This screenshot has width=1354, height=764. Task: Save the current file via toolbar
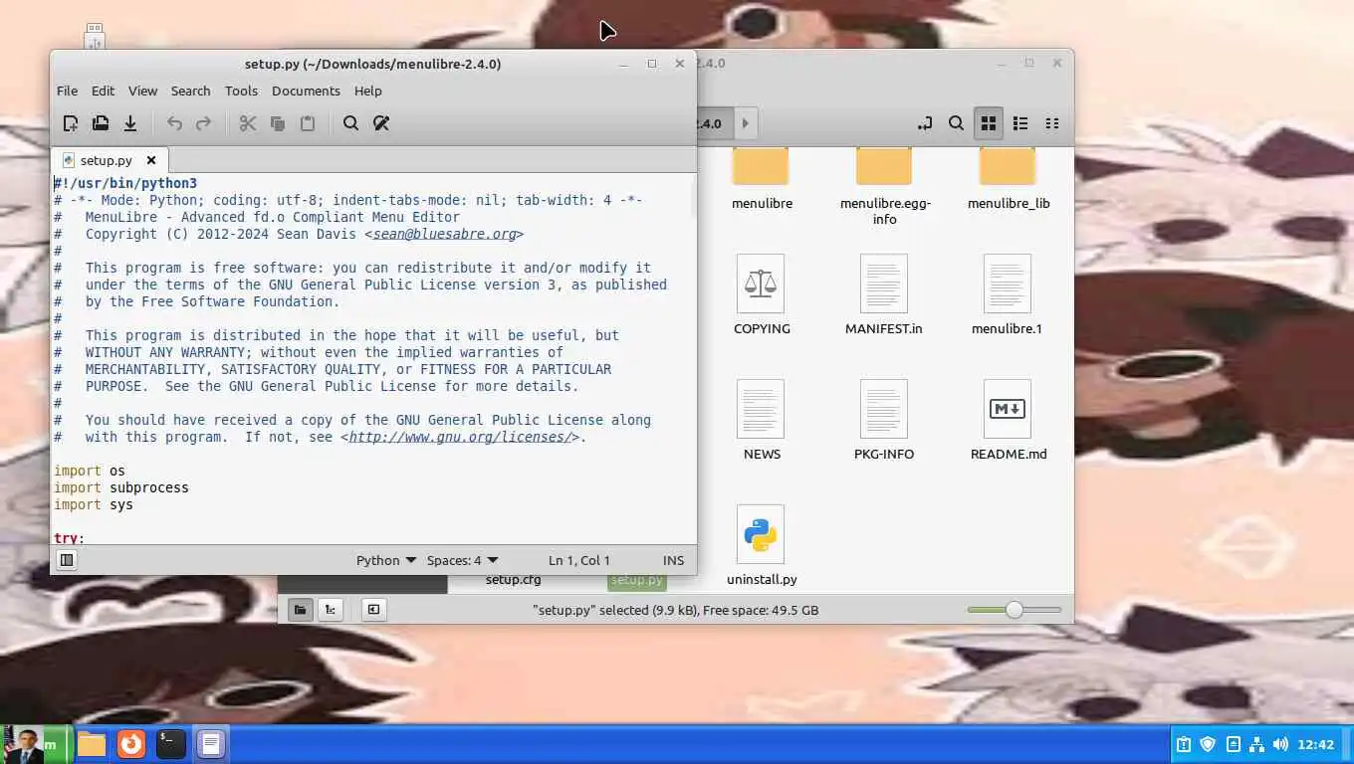(130, 123)
